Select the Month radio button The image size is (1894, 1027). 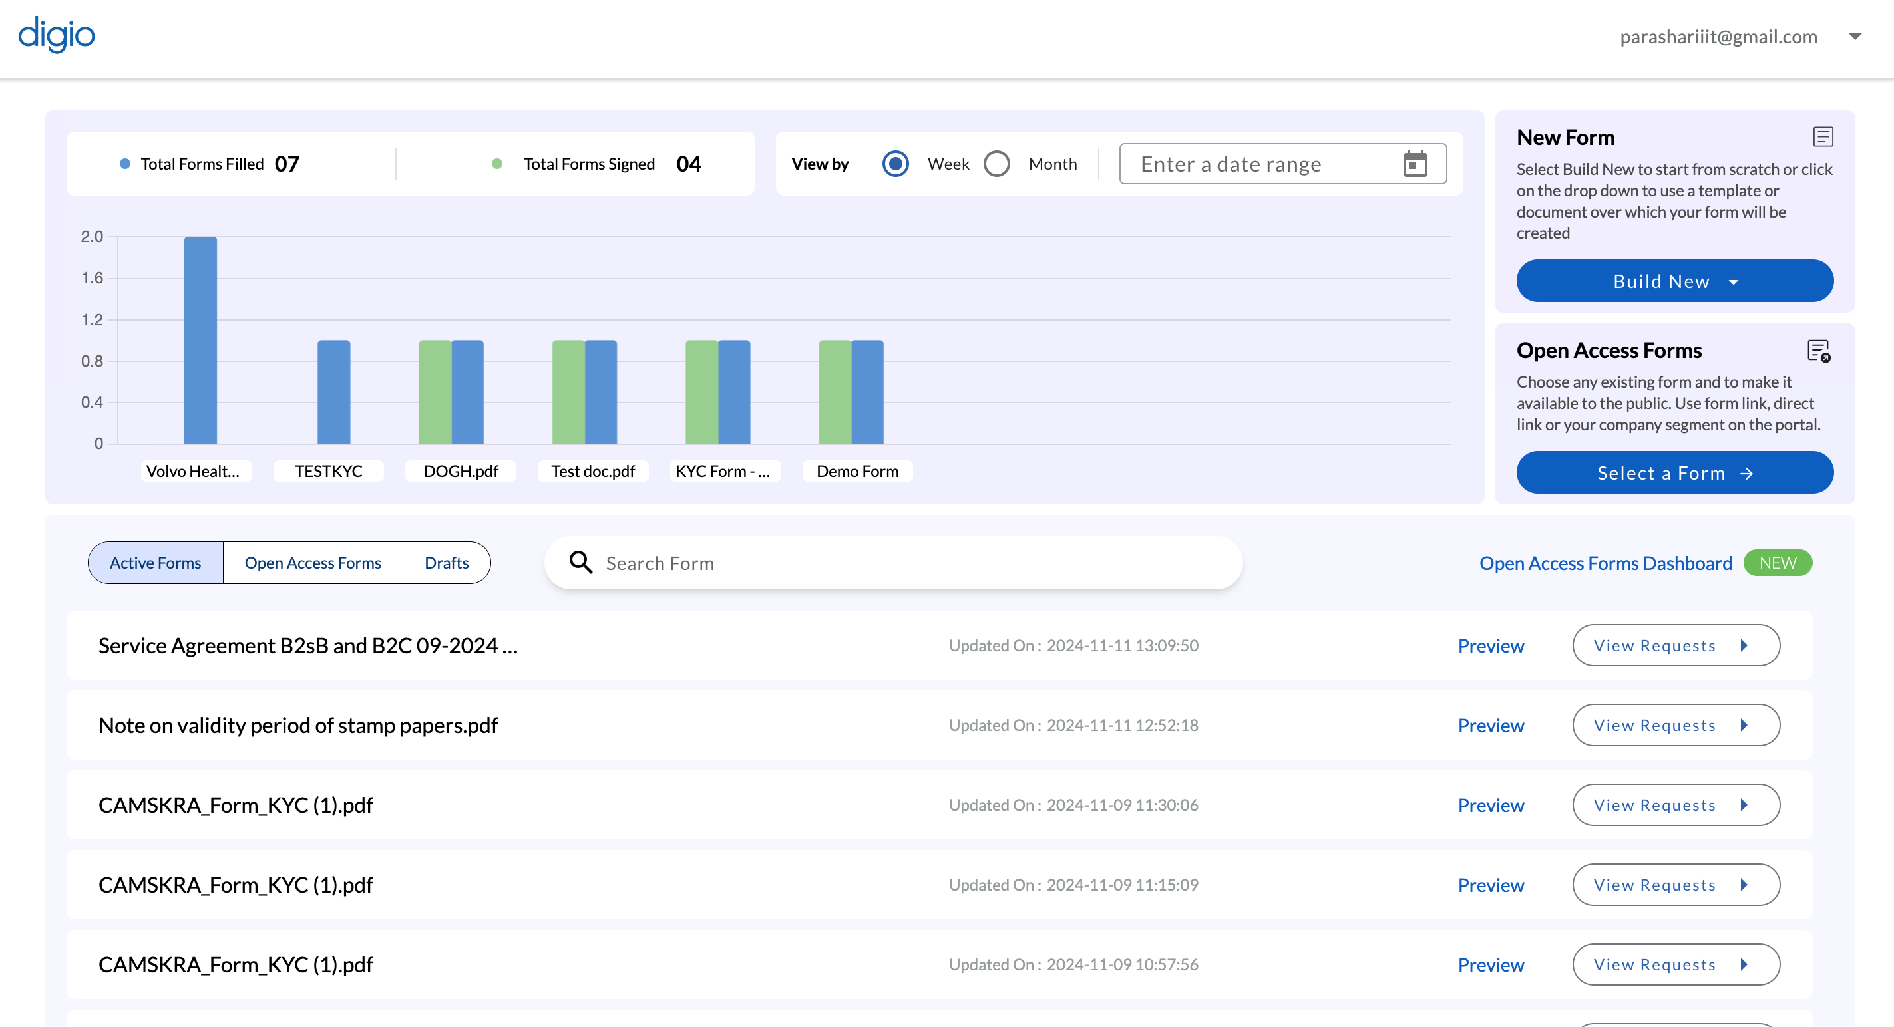click(997, 164)
